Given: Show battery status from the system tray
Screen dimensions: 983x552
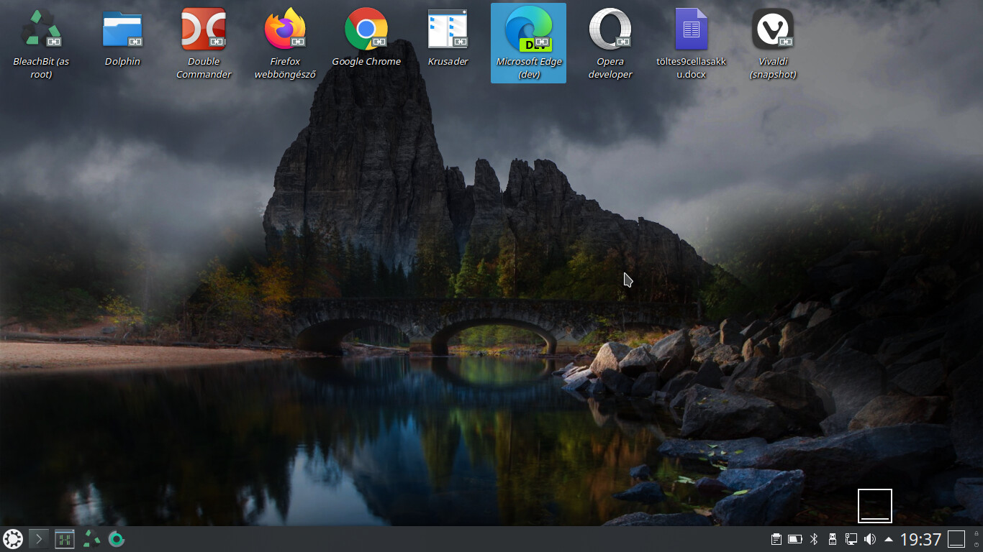Looking at the screenshot, I should tap(795, 539).
